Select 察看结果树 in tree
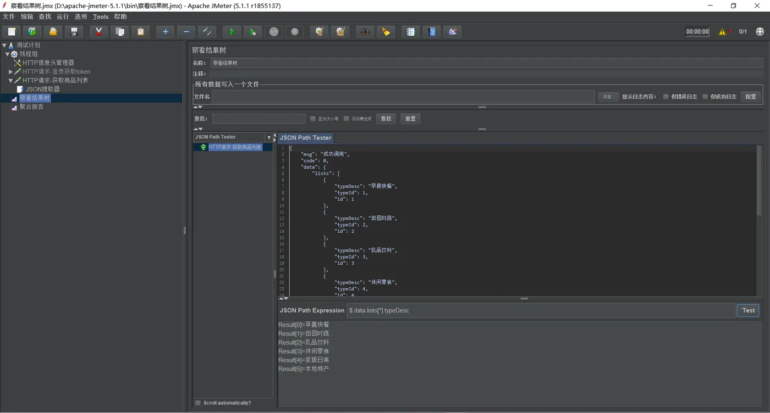This screenshot has width=770, height=413. [x=35, y=98]
